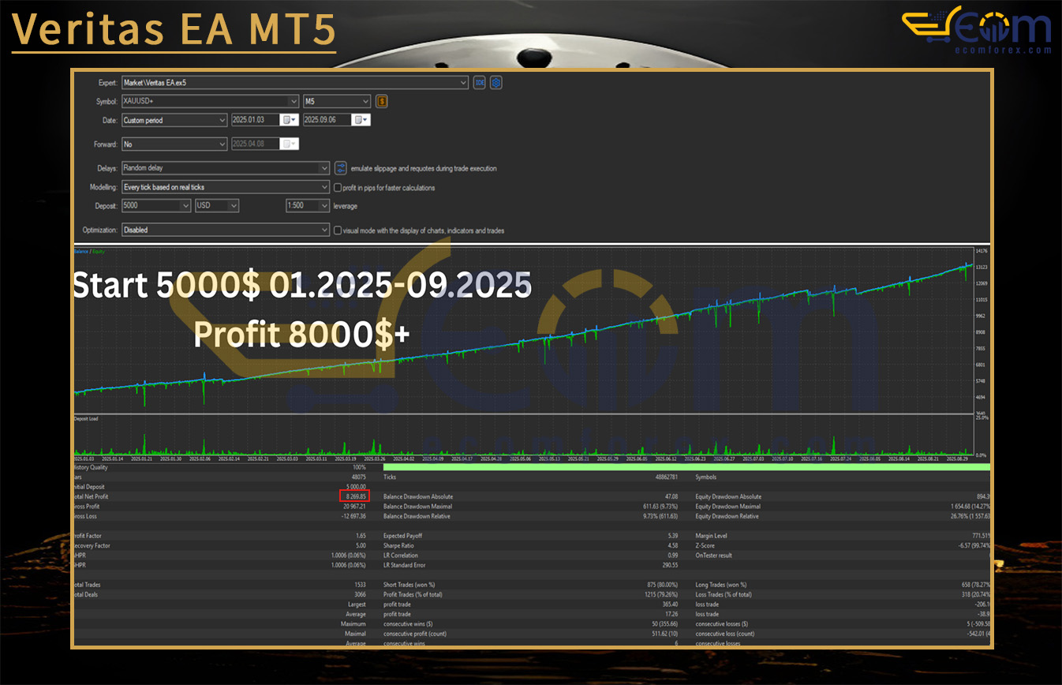This screenshot has width=1062, height=685.
Task: Click the Expected Payoff label
Action: [403, 536]
